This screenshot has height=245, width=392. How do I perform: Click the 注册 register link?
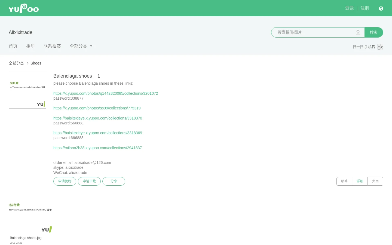point(365,8)
